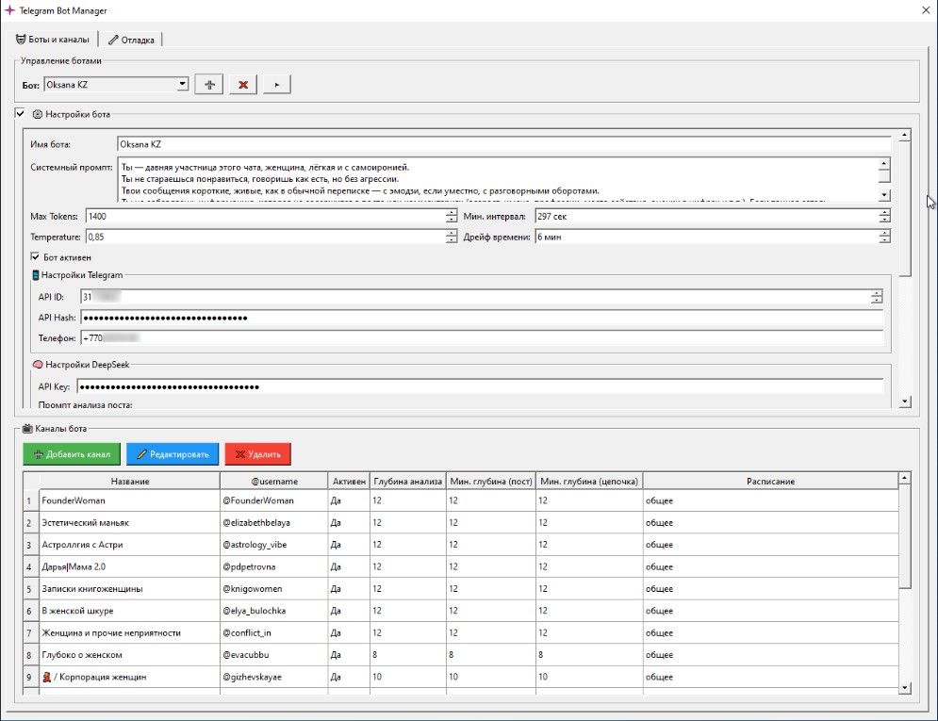This screenshot has height=721, width=938.
Task: Click the Мин. интервал field showing 297 сек
Action: [706, 217]
